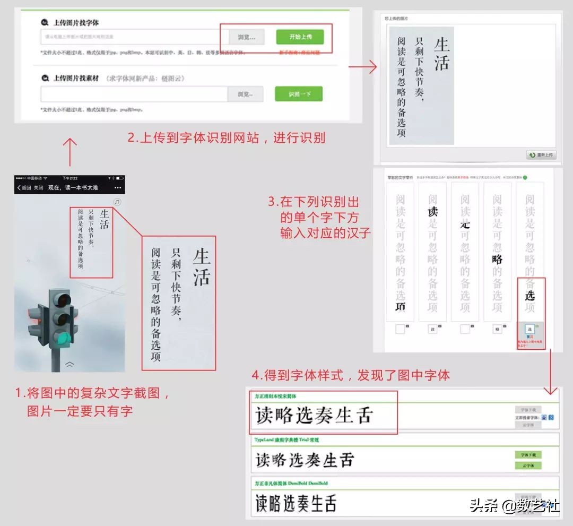Tap the more options icon in the WeChat title bar
This screenshot has width=573, height=526.
click(117, 188)
